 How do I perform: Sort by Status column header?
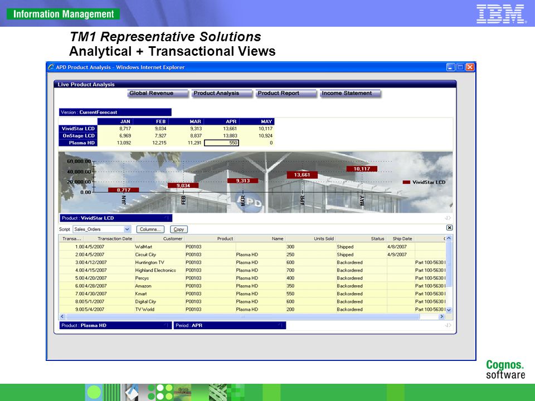tap(361, 239)
